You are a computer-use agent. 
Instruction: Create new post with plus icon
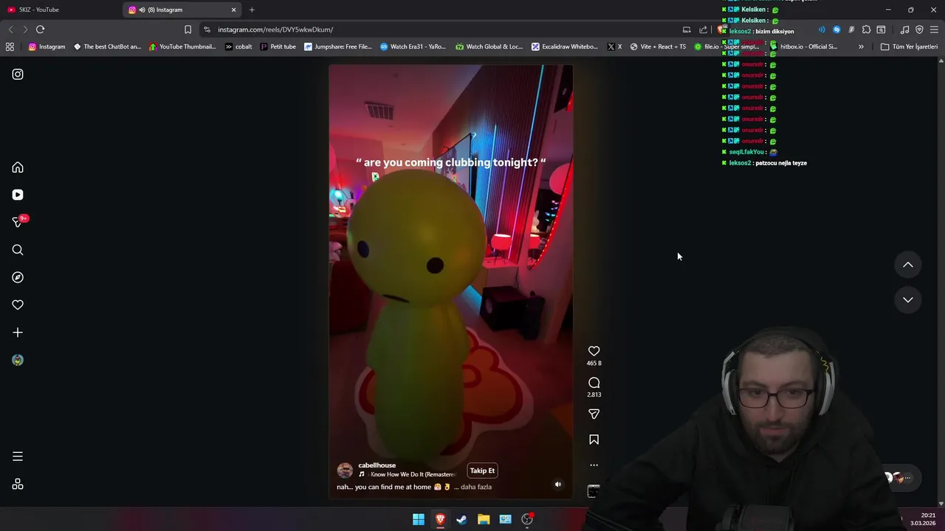18,333
